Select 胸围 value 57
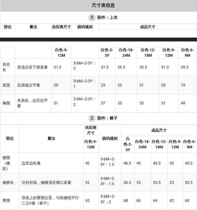This screenshot has height=210, width=197. click(x=103, y=103)
